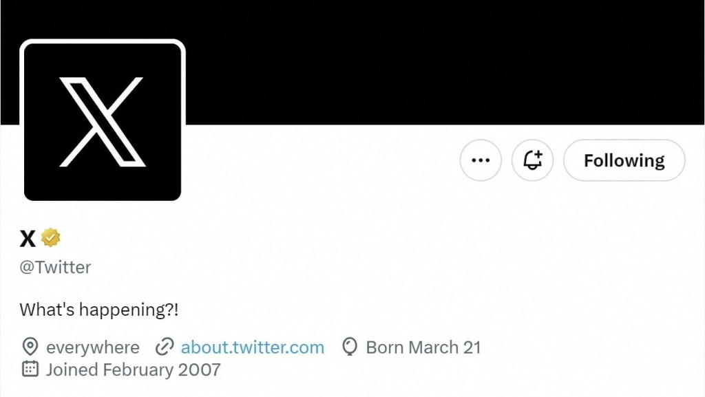705x397 pixels.
Task: Click the white X glyph in avatar
Action: pos(103,122)
